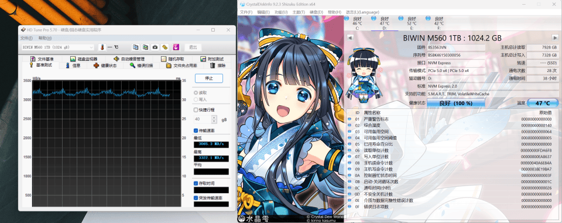Open 功能(U) menu in CrystalDiskInfo

click(x=281, y=12)
